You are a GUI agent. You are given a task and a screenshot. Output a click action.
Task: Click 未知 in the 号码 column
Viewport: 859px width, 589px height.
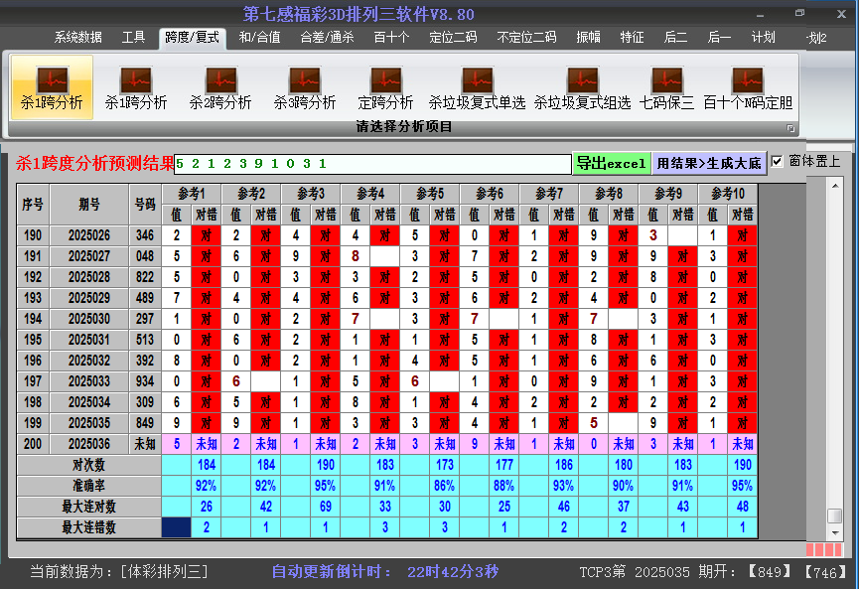click(145, 444)
